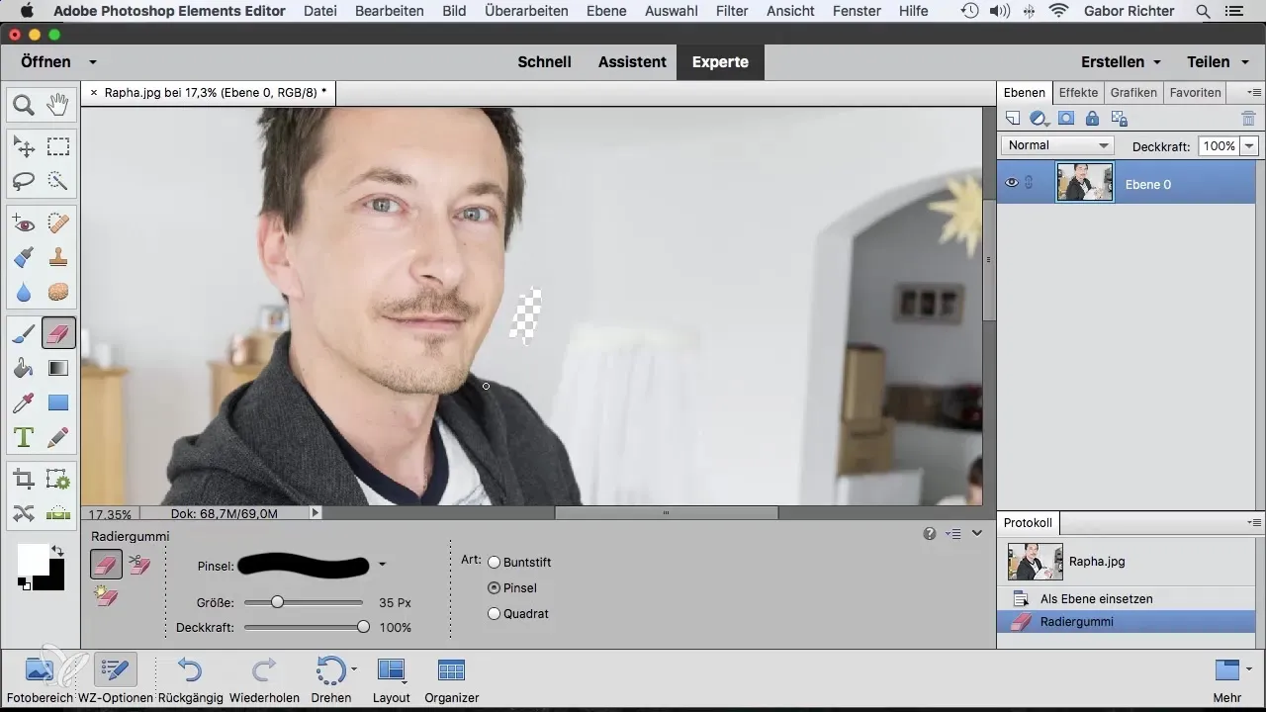
Task: Select the Recompose tool
Action: (x=58, y=480)
